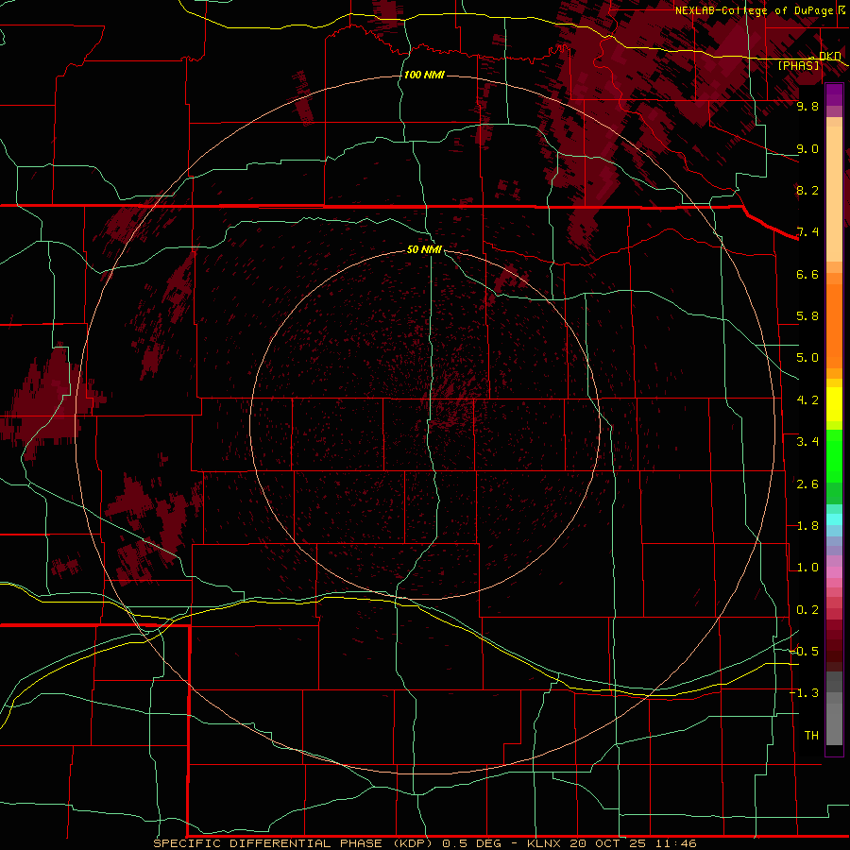850x850 pixels.
Task: Click the 5.8 scale value
Action: click(807, 316)
